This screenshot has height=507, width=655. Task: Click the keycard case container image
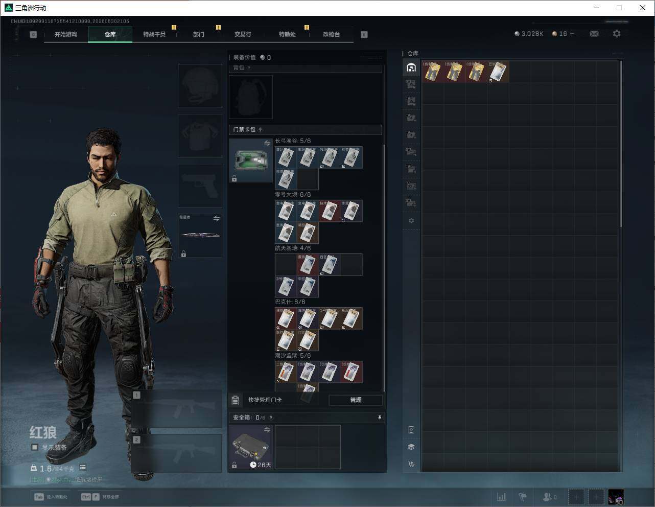click(x=251, y=160)
